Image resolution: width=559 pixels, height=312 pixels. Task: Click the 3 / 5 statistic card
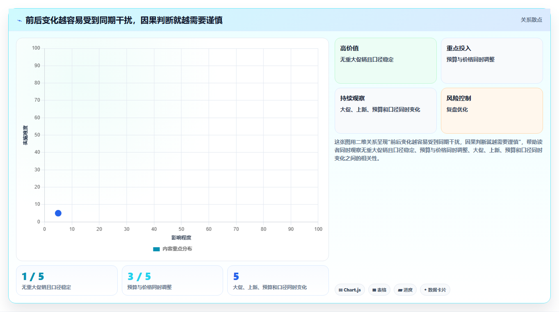tap(172, 280)
